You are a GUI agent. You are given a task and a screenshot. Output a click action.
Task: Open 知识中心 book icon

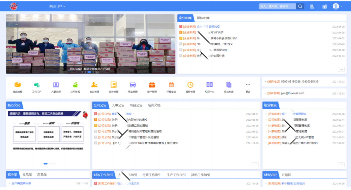click(x=209, y=85)
